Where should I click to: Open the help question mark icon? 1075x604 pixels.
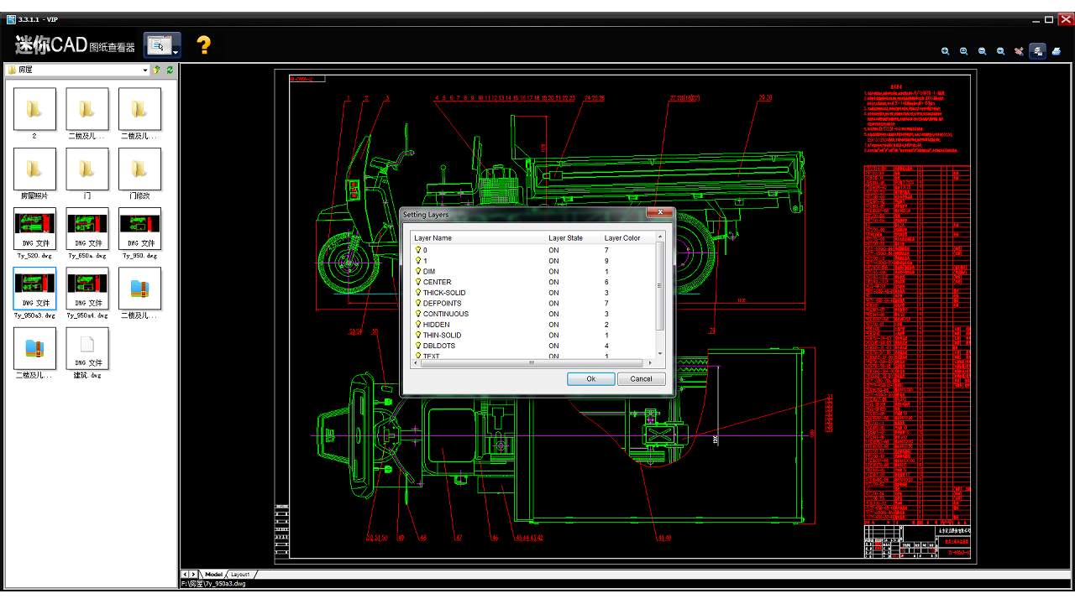point(203,45)
